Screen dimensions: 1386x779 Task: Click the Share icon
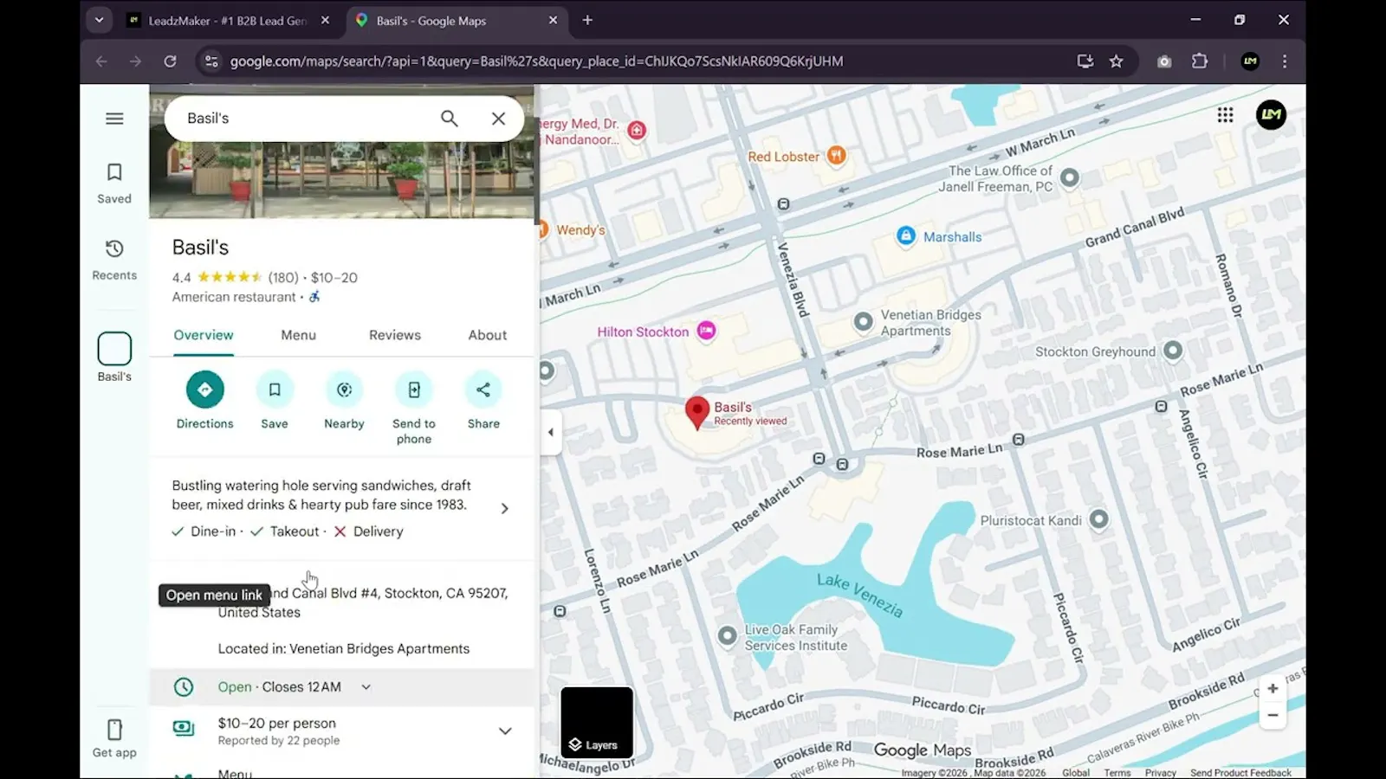483,389
